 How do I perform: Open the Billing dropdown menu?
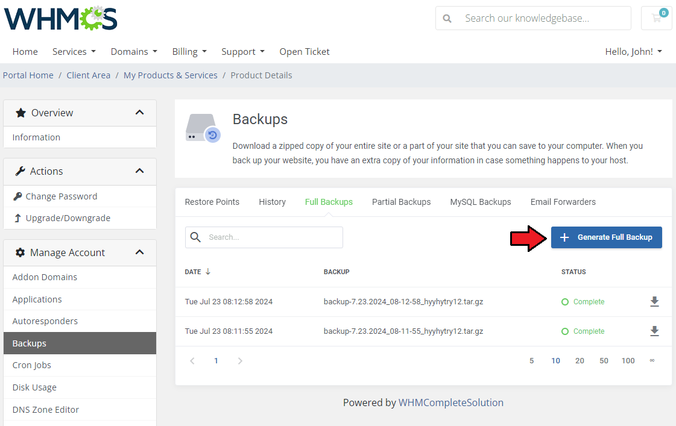(x=189, y=52)
